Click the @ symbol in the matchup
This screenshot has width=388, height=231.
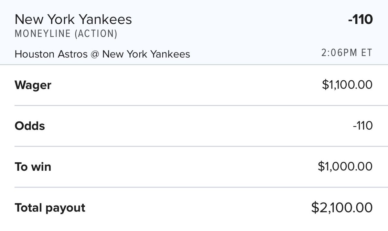pyautogui.click(x=95, y=54)
